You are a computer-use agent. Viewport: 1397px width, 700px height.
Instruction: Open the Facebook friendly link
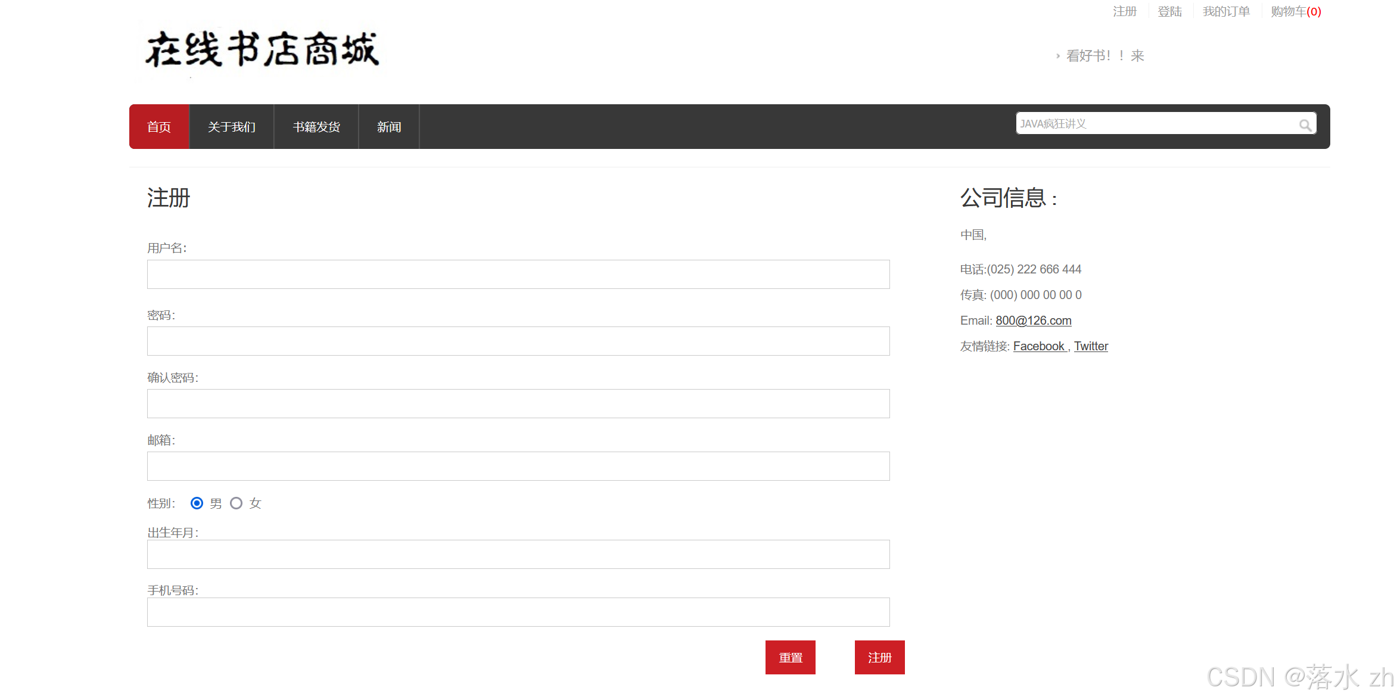pyautogui.click(x=1038, y=346)
